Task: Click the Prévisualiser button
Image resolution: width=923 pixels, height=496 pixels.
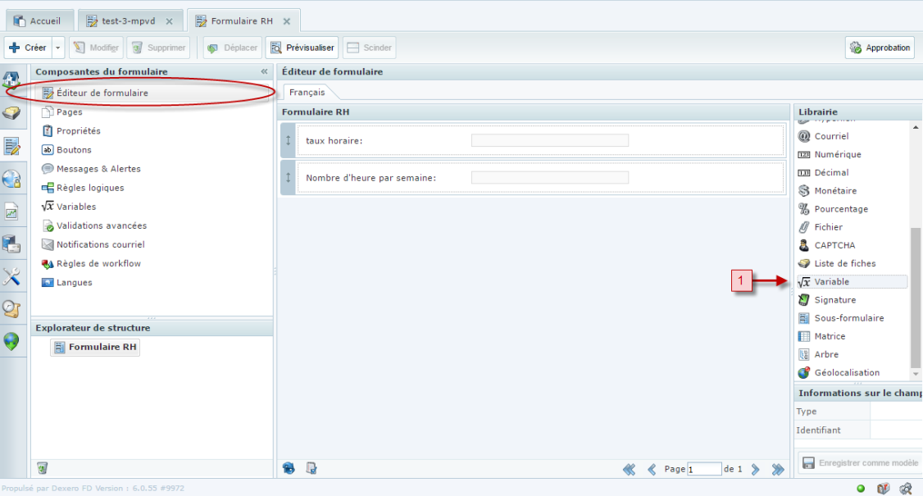Action: point(302,48)
